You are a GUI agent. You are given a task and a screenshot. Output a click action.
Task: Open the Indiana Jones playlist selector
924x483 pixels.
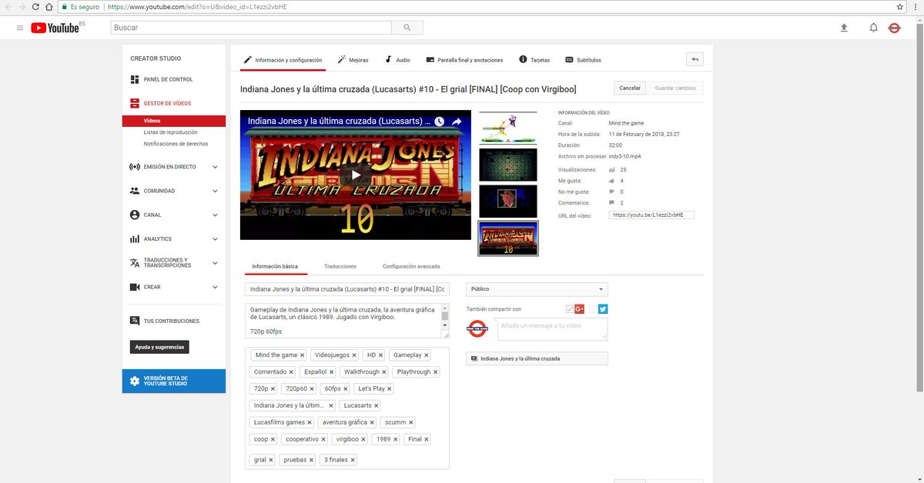click(x=537, y=358)
